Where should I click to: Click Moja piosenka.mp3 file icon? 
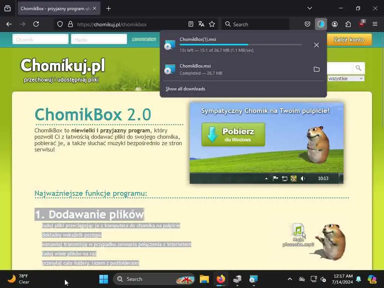(x=298, y=235)
